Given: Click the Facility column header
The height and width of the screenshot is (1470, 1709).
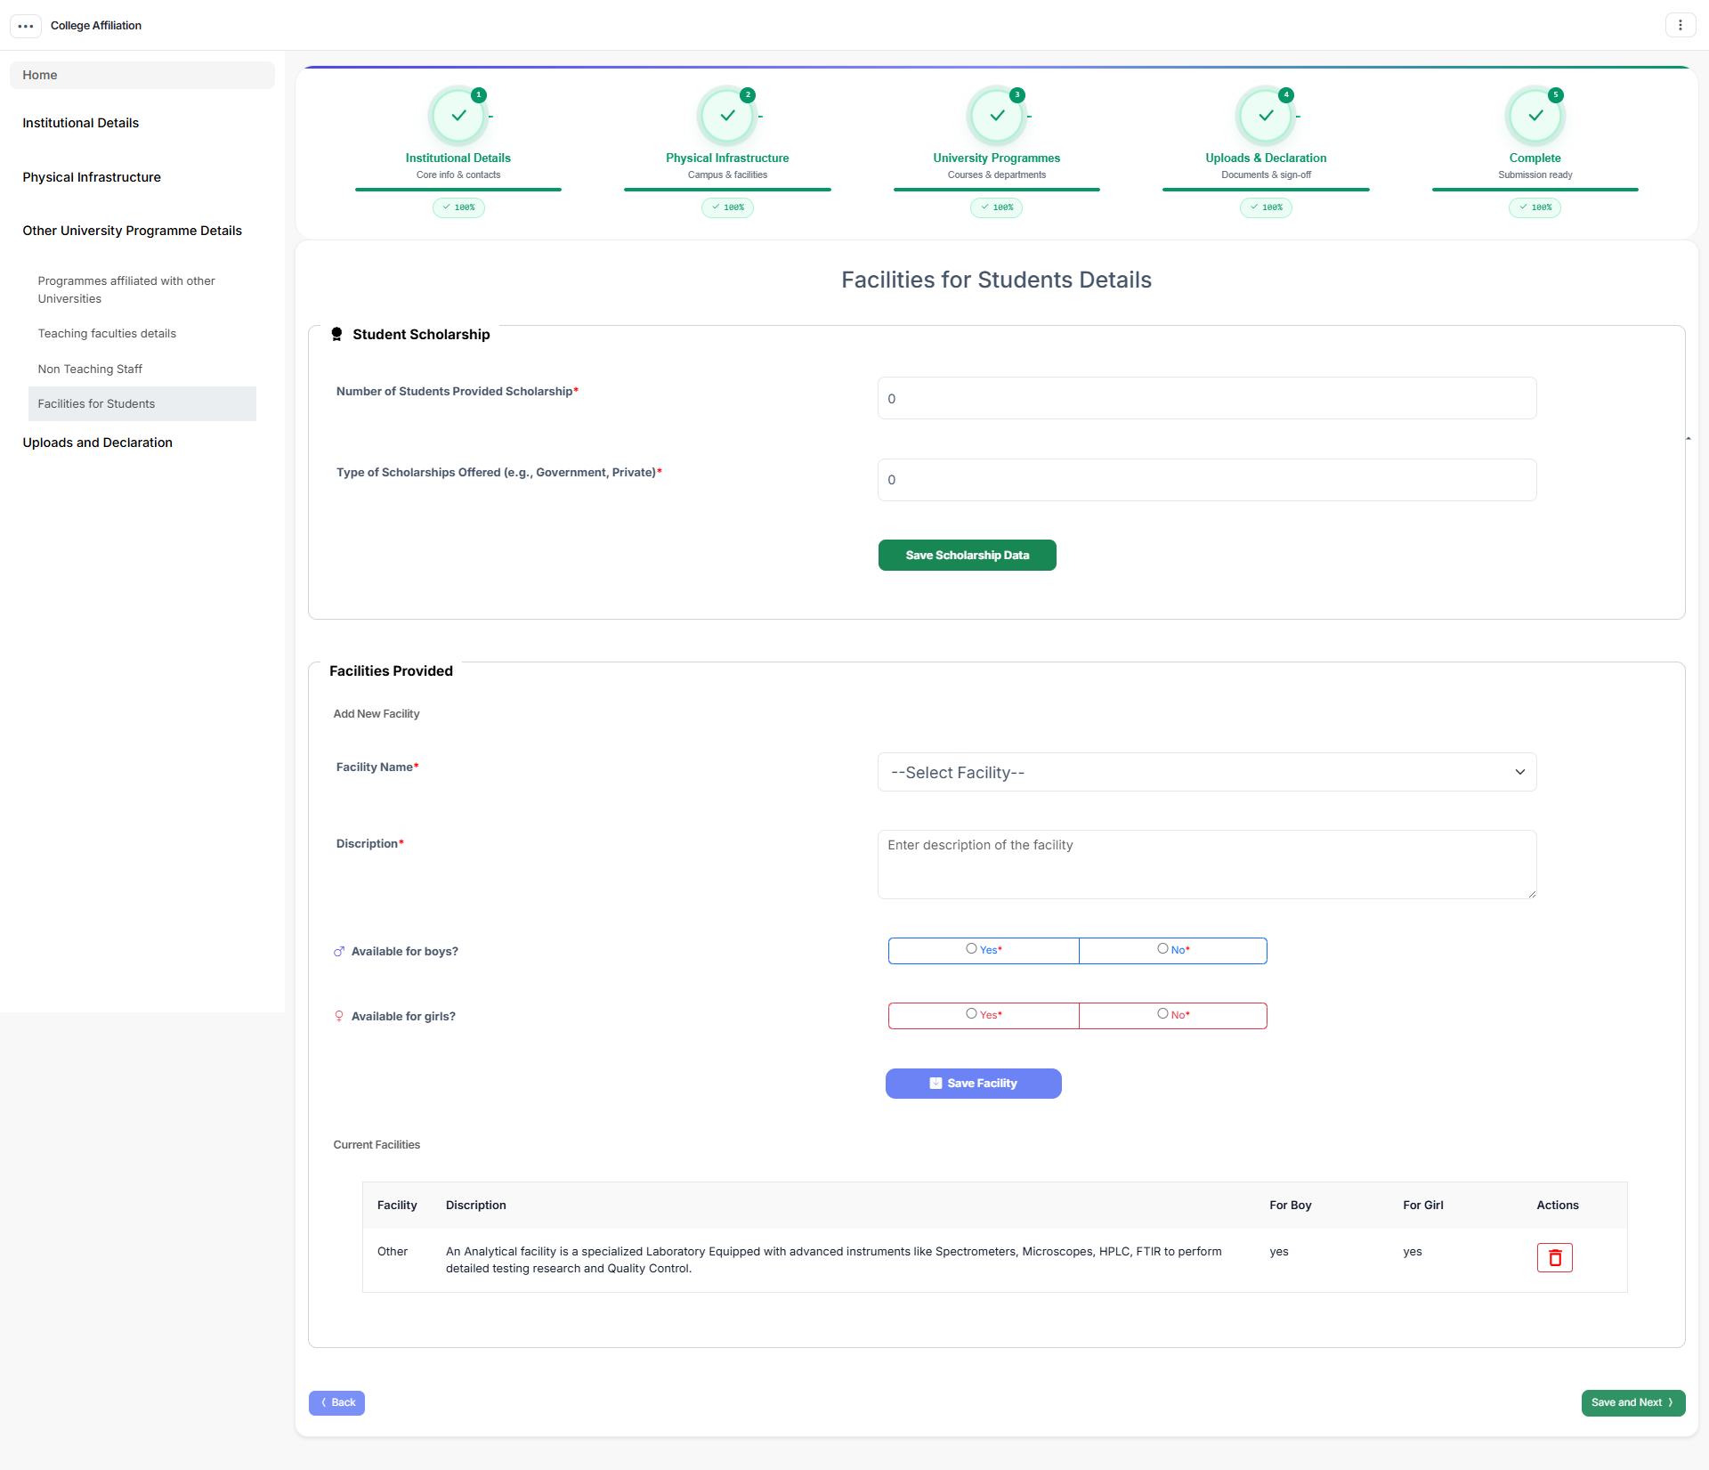Looking at the screenshot, I should click(x=397, y=1205).
